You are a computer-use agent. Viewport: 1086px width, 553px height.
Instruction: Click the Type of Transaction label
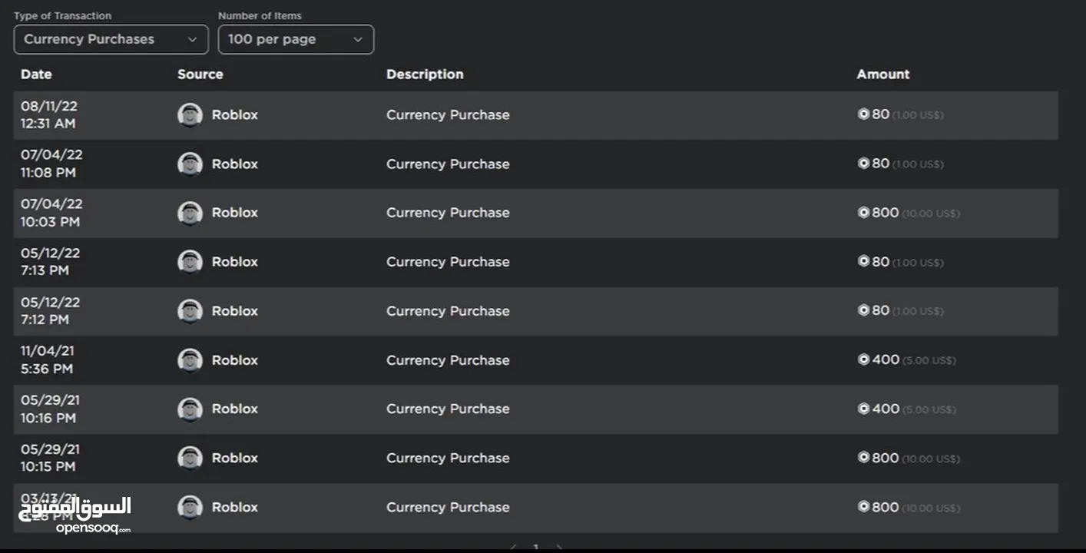point(62,15)
